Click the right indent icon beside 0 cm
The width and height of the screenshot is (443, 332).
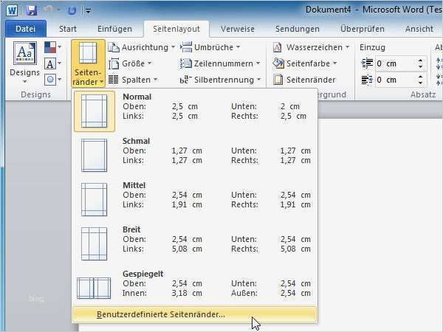367,80
